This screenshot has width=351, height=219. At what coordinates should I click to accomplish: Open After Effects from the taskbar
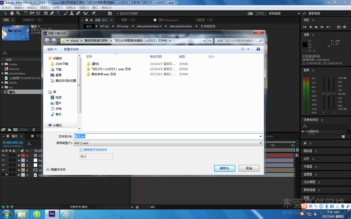click(x=52, y=214)
